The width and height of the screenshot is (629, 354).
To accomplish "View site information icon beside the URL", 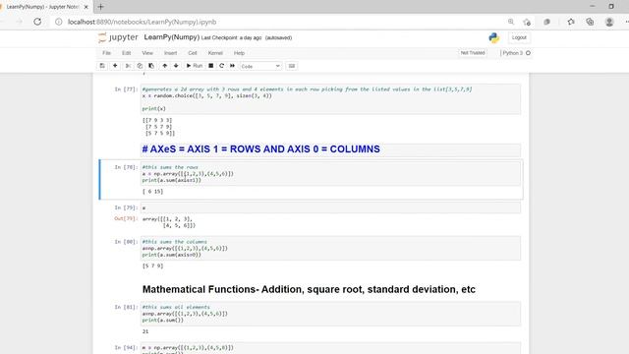I will [x=59, y=22].
